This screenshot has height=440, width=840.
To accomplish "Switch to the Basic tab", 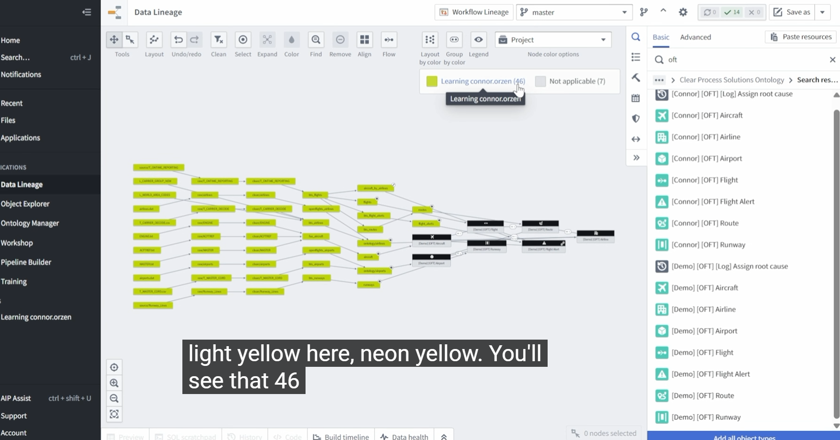I will point(661,37).
